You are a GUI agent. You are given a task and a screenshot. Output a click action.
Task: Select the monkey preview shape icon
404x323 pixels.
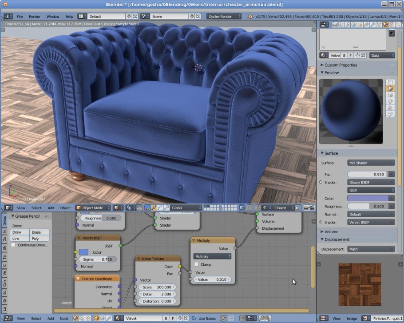(x=390, y=101)
